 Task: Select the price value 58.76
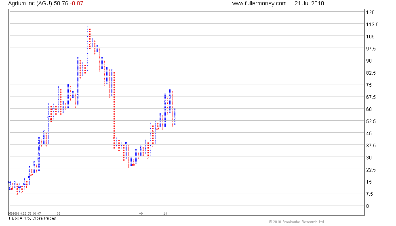tap(61, 4)
